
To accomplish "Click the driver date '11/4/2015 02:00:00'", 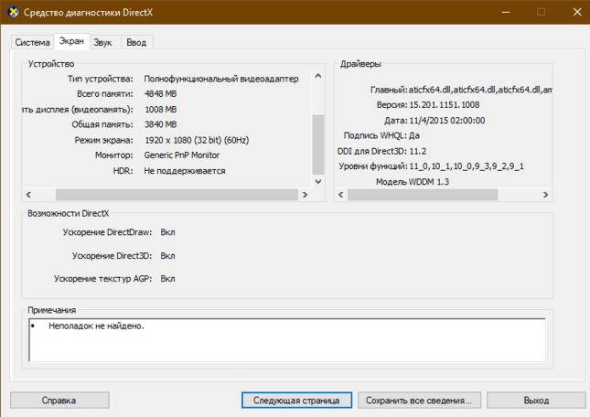I will point(446,121).
